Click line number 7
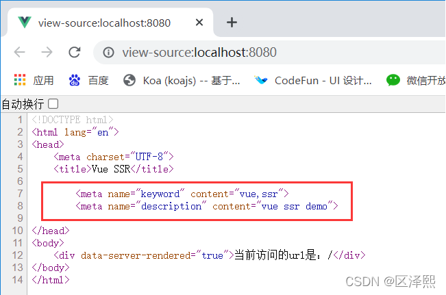The image size is (446, 295). pos(20,194)
